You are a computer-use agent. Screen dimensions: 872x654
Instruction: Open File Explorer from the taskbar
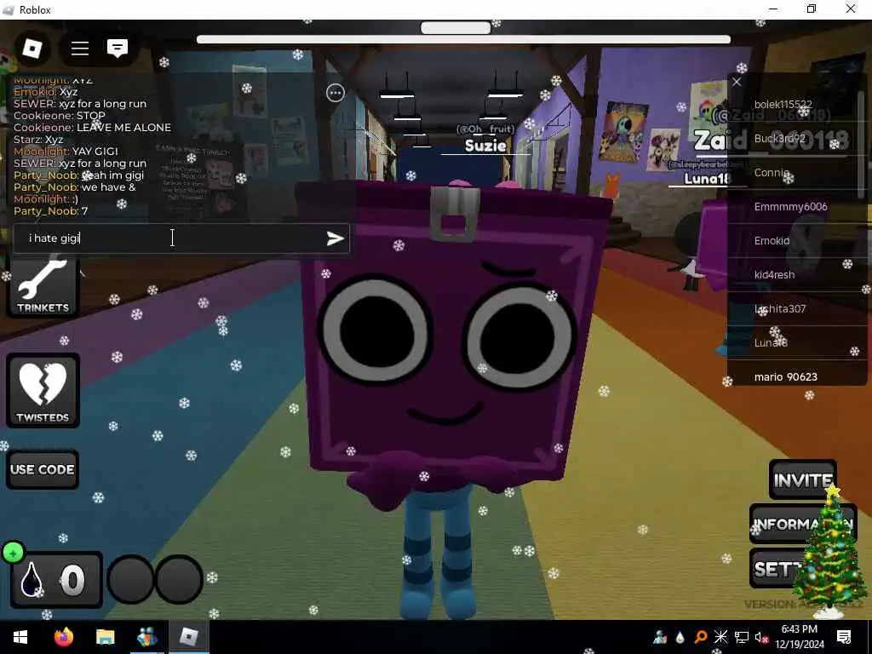coord(105,637)
